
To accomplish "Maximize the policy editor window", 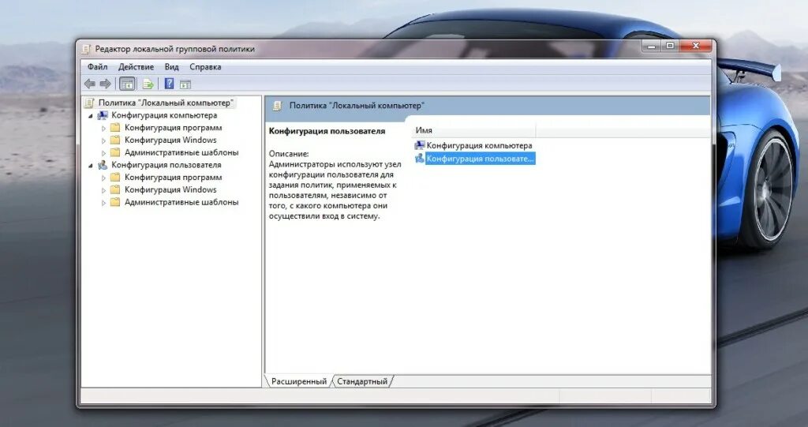I will coord(670,47).
